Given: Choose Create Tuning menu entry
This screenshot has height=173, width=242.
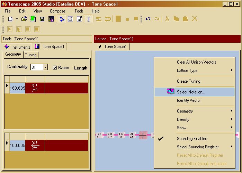Looking at the screenshot, I should (x=195, y=81).
